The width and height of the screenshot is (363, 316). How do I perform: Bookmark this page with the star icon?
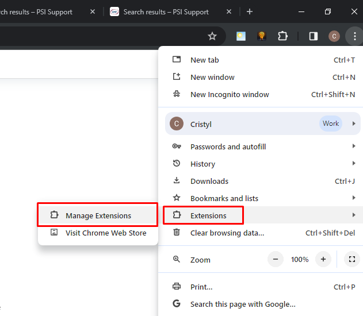coord(212,36)
